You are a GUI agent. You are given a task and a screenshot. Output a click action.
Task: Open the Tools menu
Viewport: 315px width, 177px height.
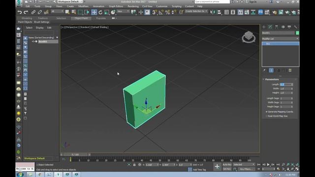(37, 6)
